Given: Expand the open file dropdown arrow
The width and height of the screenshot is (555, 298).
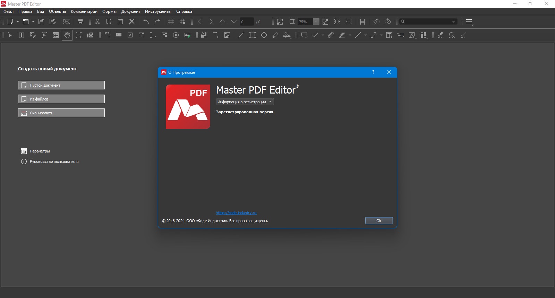Looking at the screenshot, I should point(33,21).
